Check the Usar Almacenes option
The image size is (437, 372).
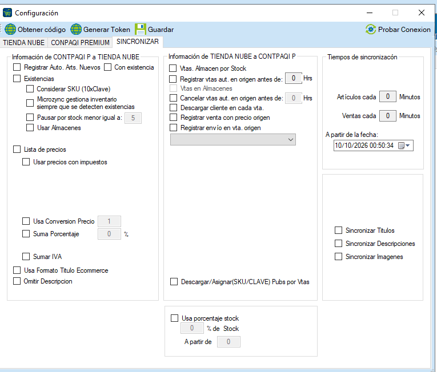(x=30, y=128)
